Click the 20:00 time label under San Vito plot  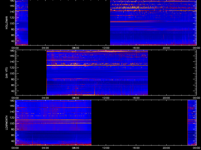[166, 98]
